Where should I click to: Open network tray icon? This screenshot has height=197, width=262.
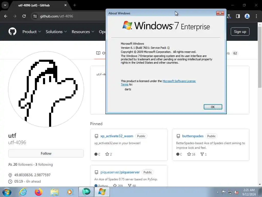230,192
